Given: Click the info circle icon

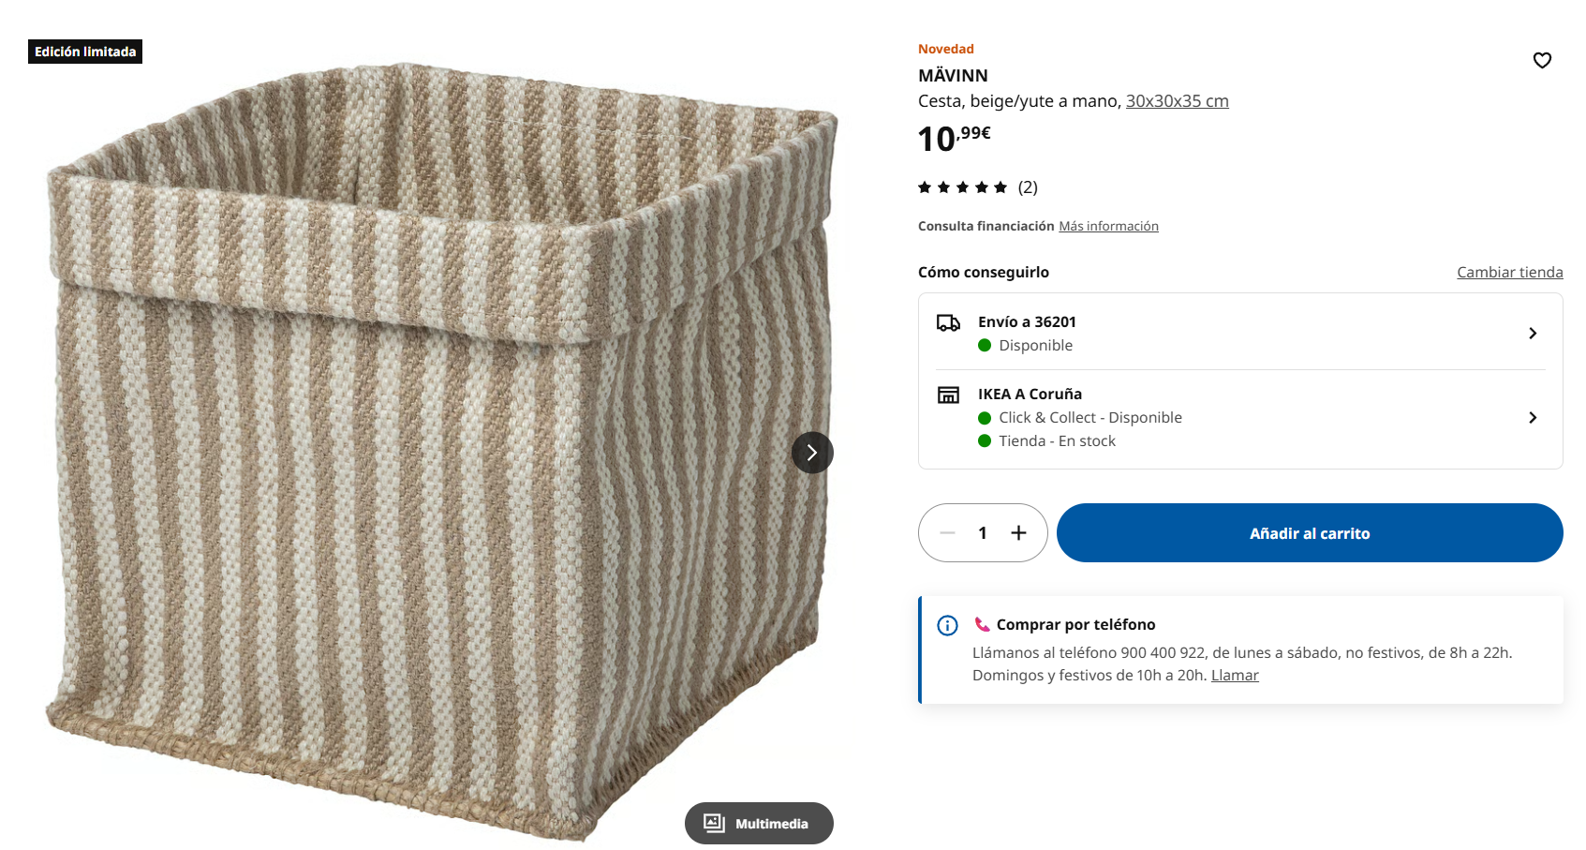Looking at the screenshot, I should click(x=947, y=625).
